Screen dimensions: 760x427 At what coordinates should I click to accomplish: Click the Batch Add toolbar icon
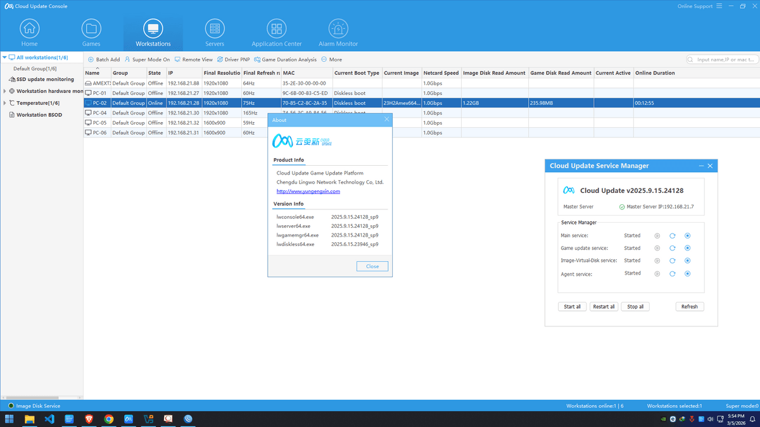[x=91, y=59]
